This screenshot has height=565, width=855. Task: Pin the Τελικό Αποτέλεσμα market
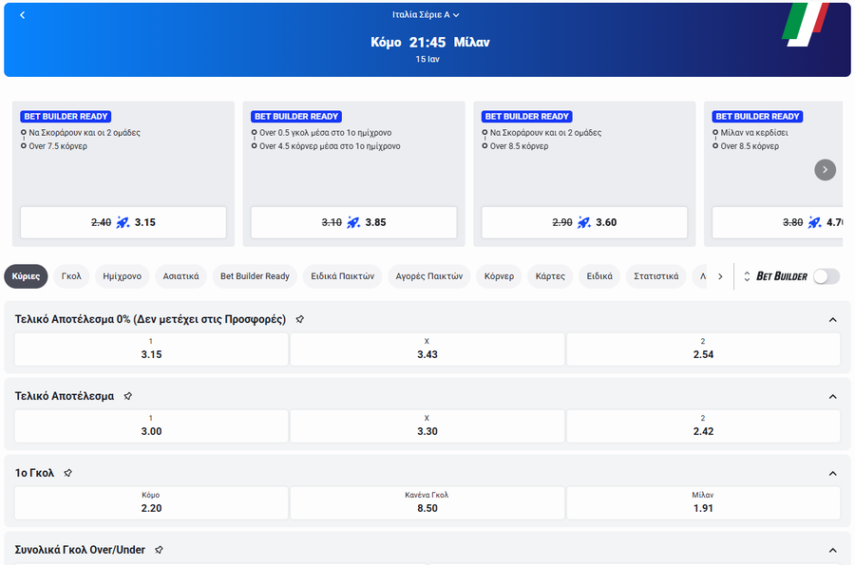point(128,396)
